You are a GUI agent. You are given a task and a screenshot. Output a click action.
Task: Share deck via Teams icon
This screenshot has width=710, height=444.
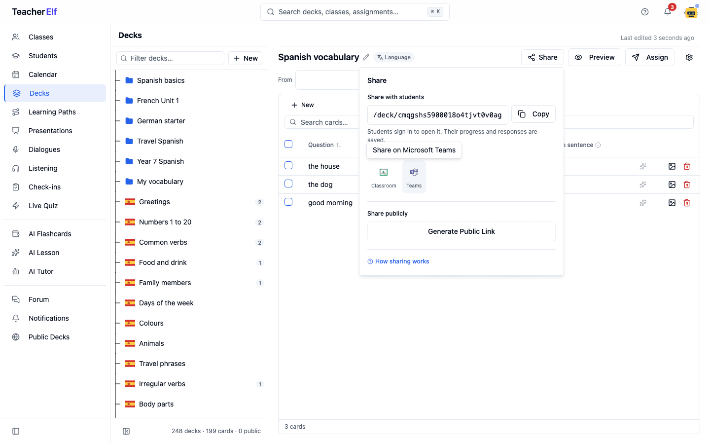(x=414, y=177)
